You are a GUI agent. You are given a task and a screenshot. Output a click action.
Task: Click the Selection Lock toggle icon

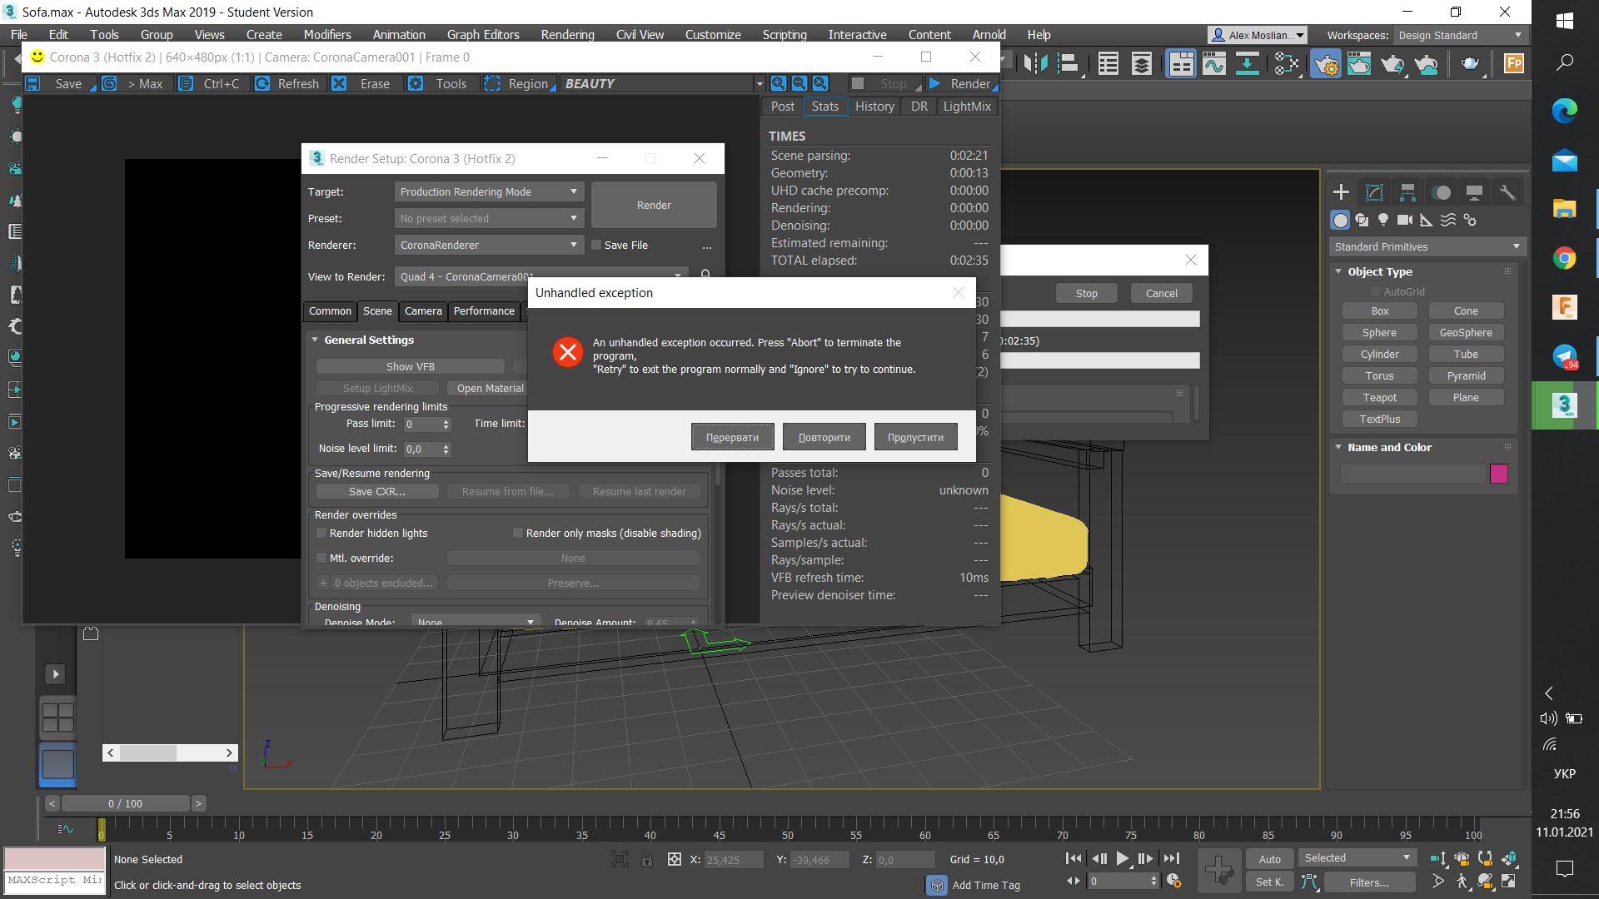click(x=647, y=859)
